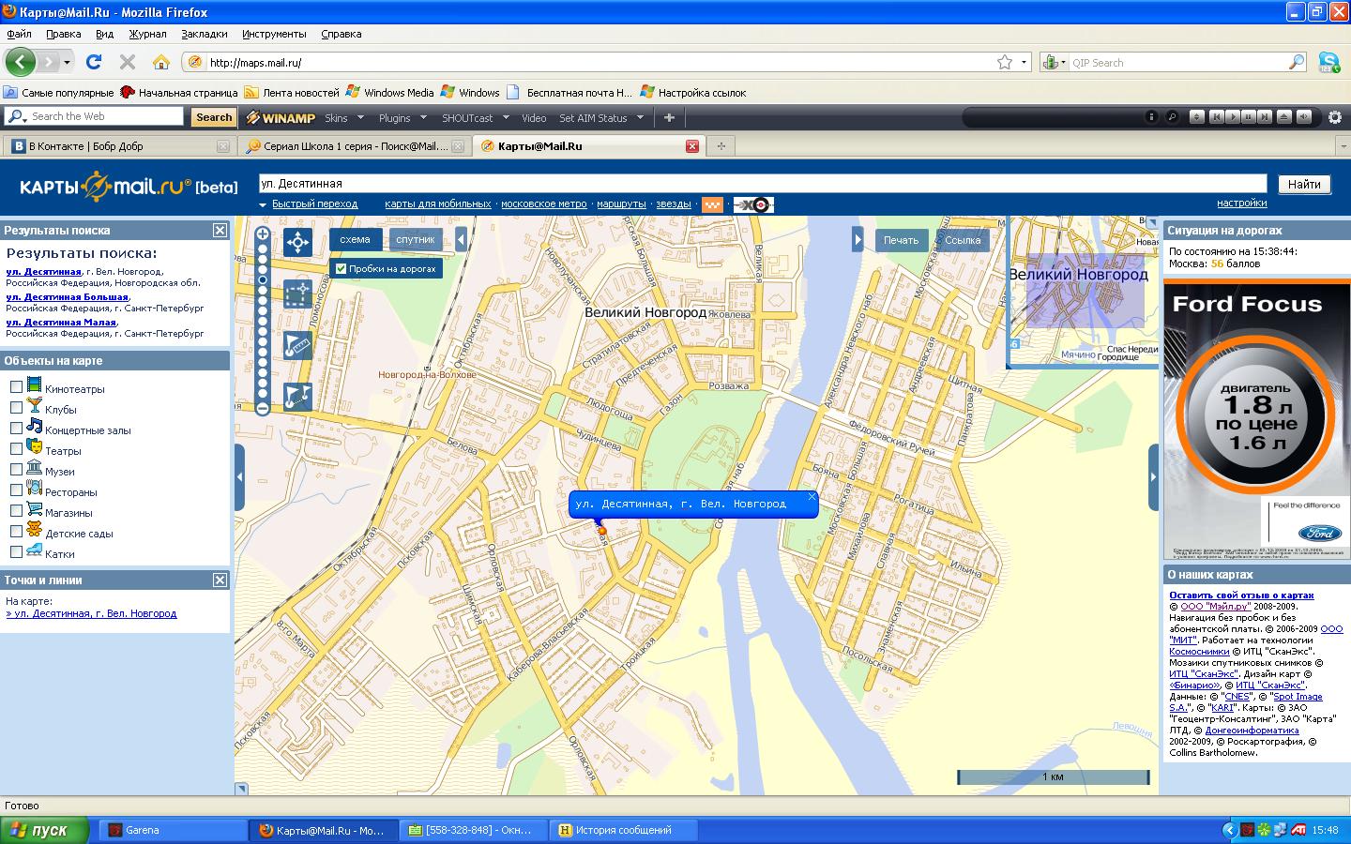Viewport: 1351px width, 844px height.
Task: Open the московское метро link
Action: pos(544,203)
